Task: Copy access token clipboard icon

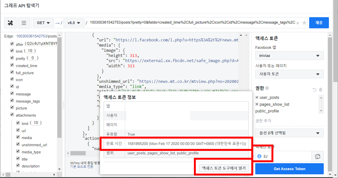Action: coord(318,157)
